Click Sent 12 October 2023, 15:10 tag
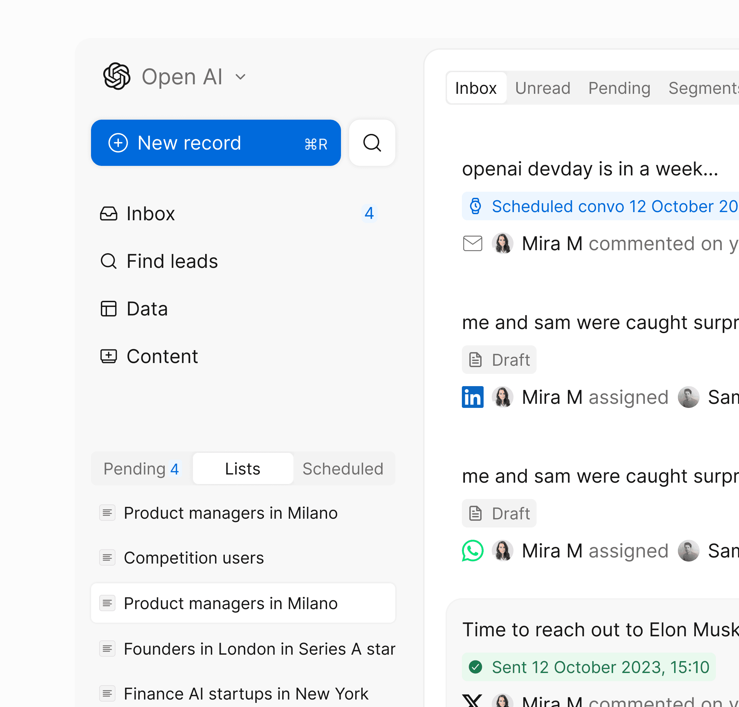This screenshot has width=739, height=707. point(589,667)
